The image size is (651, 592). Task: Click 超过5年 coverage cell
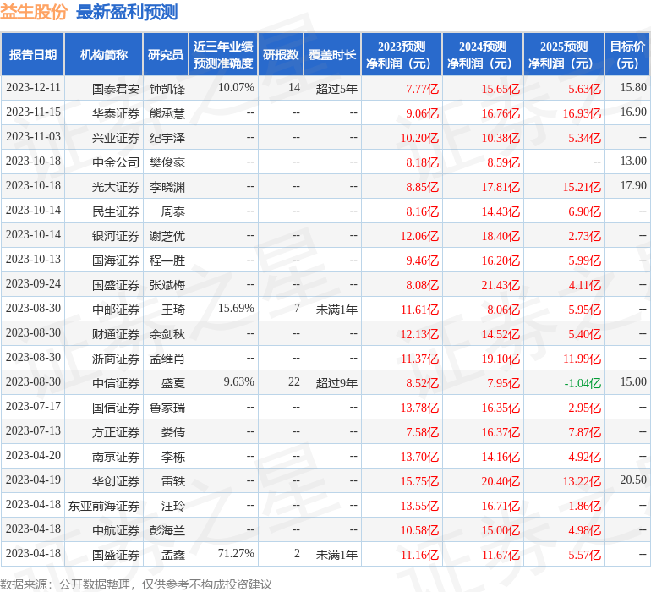[x=336, y=89]
